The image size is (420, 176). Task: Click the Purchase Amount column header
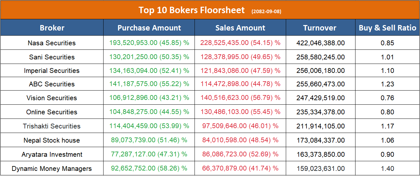[x=149, y=28]
